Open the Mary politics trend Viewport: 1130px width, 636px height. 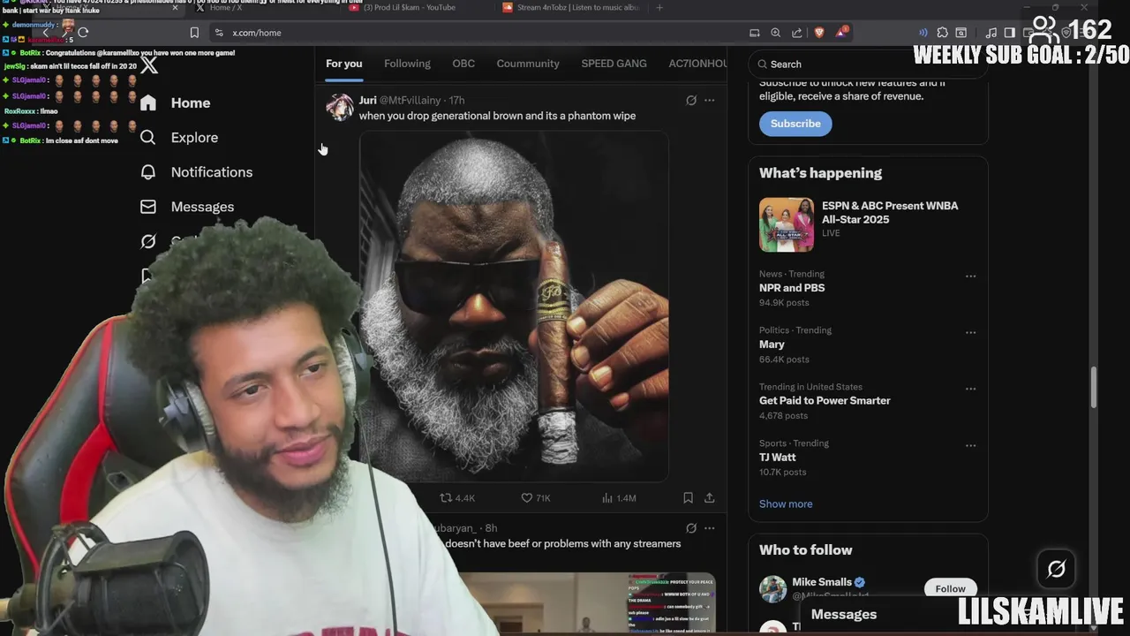point(772,344)
